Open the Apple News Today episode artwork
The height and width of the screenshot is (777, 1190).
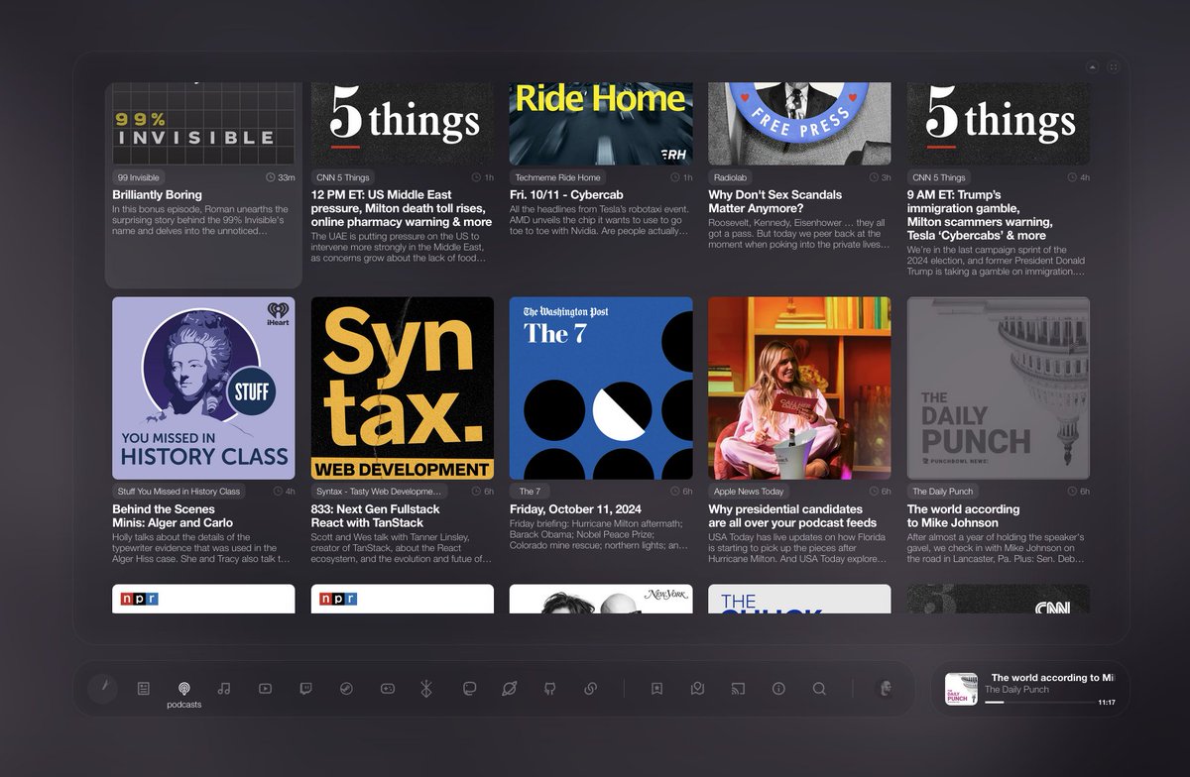tap(799, 388)
